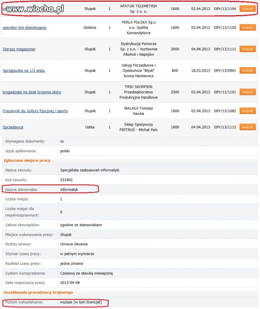Image resolution: width=260 pixels, height=309 pixels.
Task: Click date '02.04.2013' in the table
Action: point(201,111)
